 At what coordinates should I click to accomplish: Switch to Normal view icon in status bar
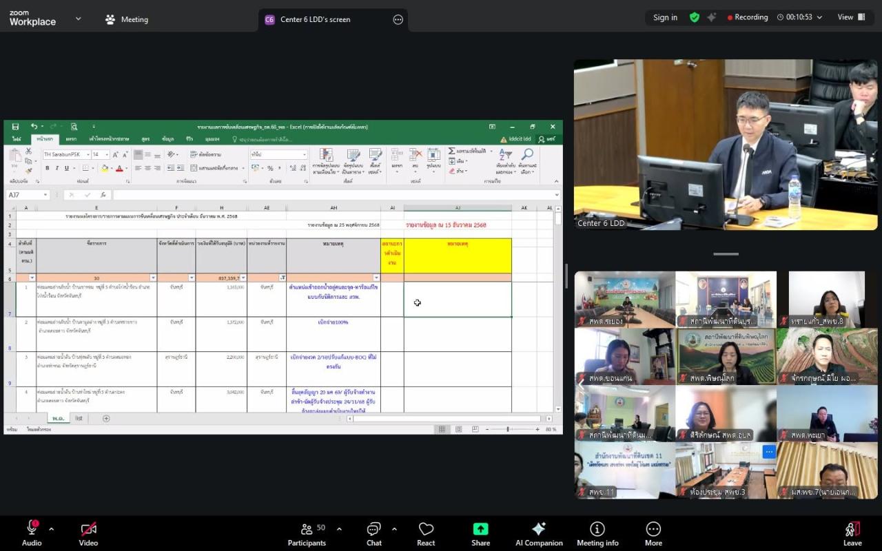(x=442, y=429)
